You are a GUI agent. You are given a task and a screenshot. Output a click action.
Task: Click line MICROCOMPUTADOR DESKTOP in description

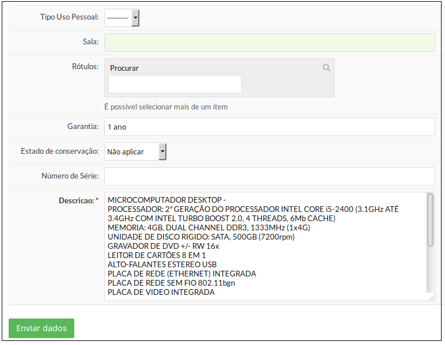(x=166, y=200)
